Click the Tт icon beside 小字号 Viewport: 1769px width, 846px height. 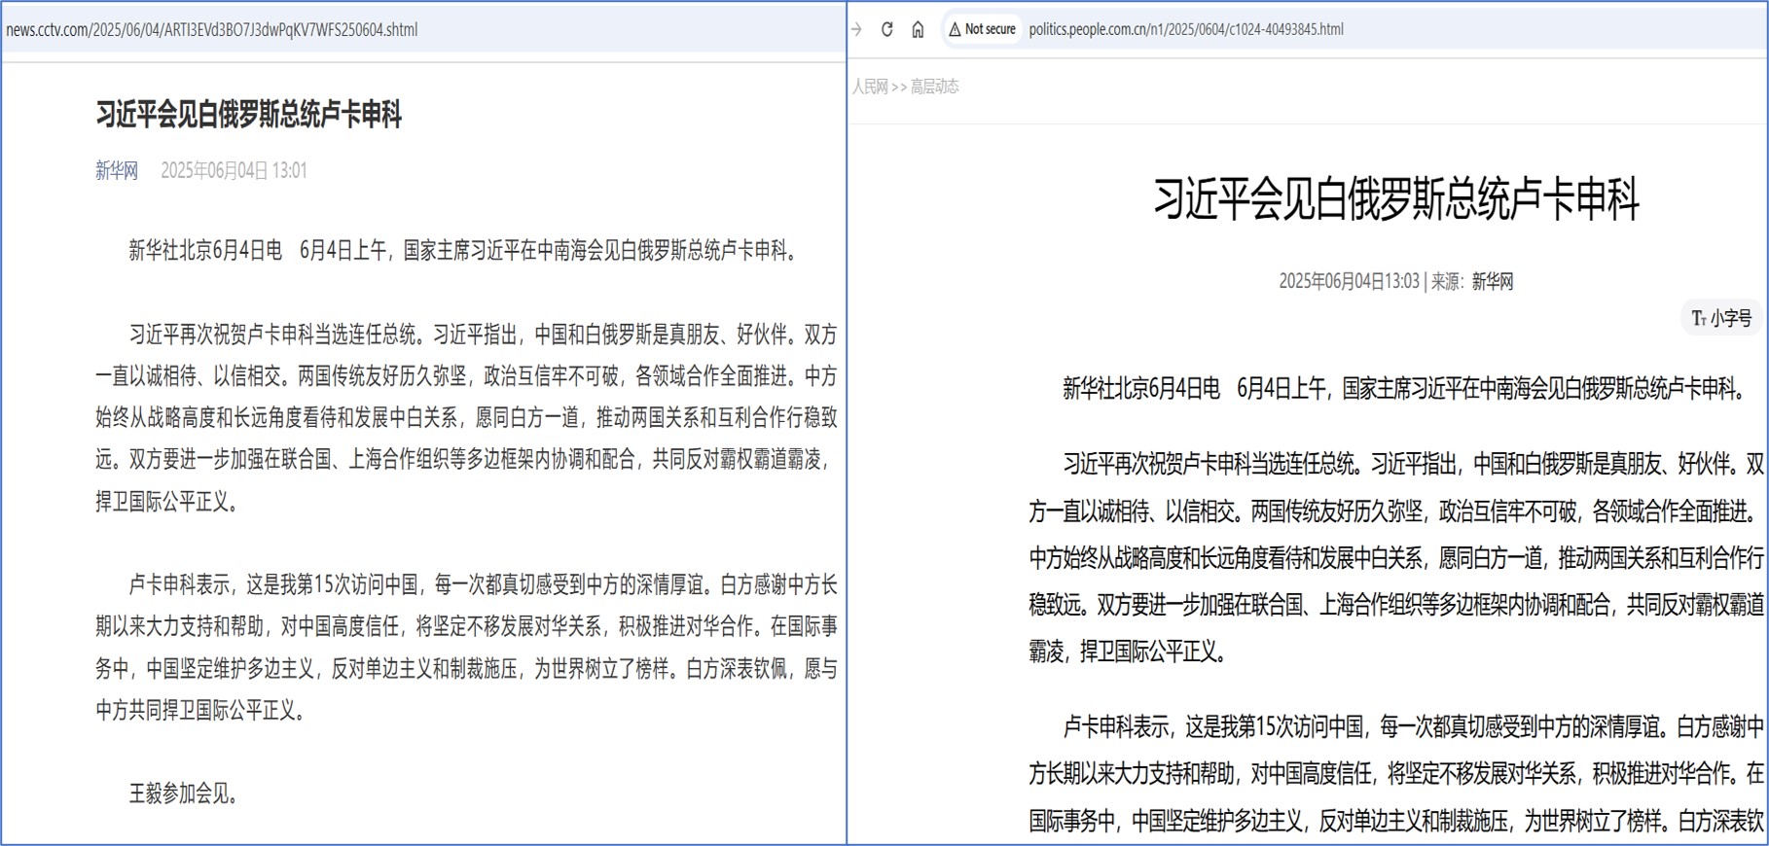click(x=1698, y=318)
